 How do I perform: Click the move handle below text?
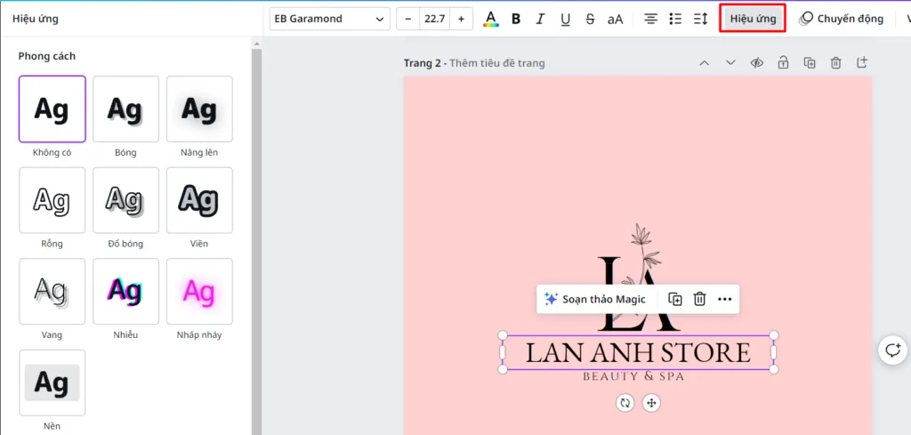click(651, 403)
